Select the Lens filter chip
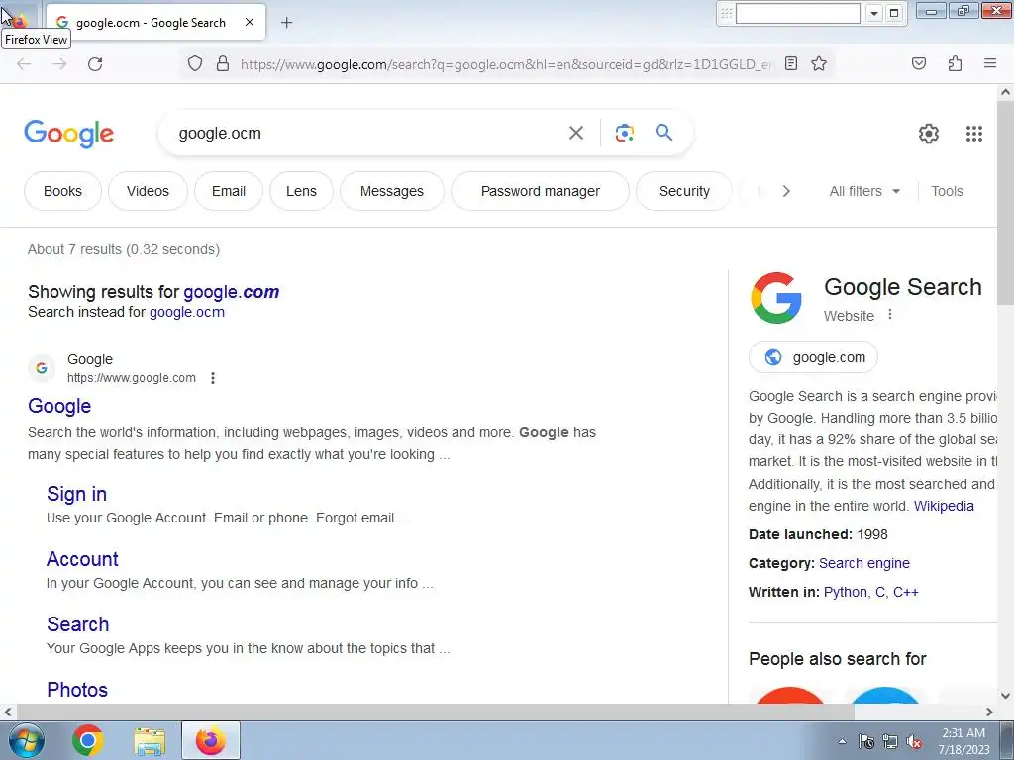 click(301, 191)
